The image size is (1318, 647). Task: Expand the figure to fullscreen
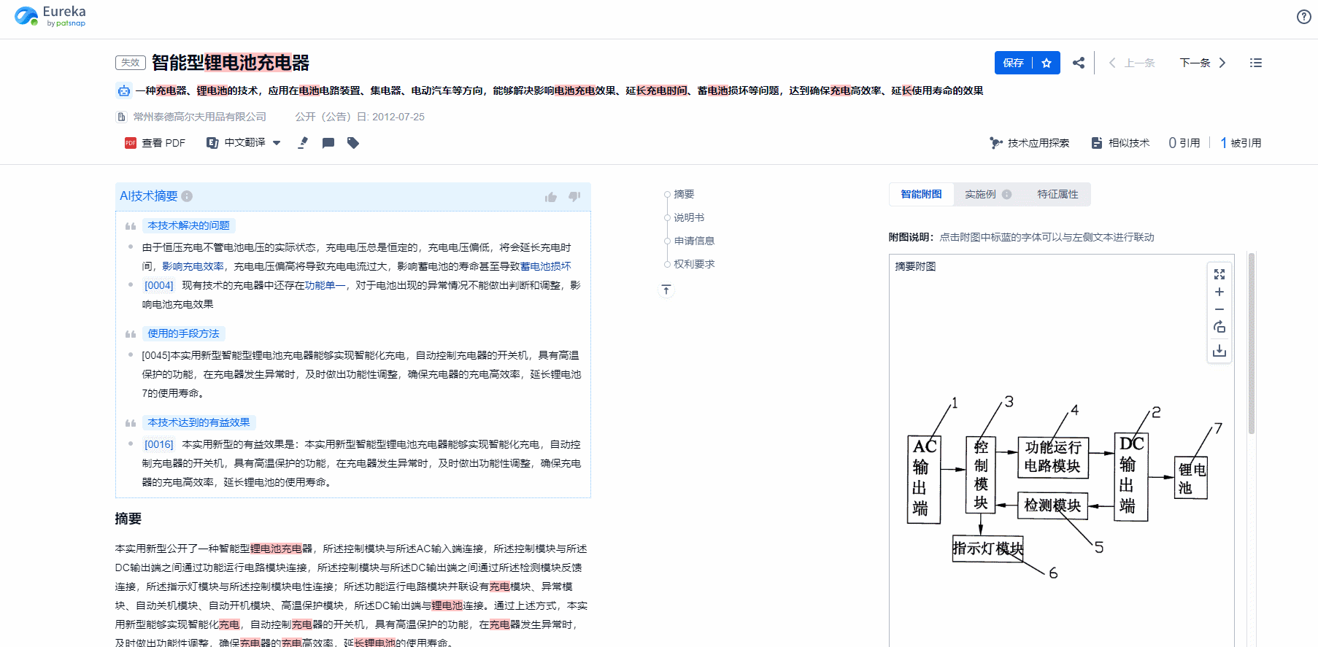point(1219,274)
